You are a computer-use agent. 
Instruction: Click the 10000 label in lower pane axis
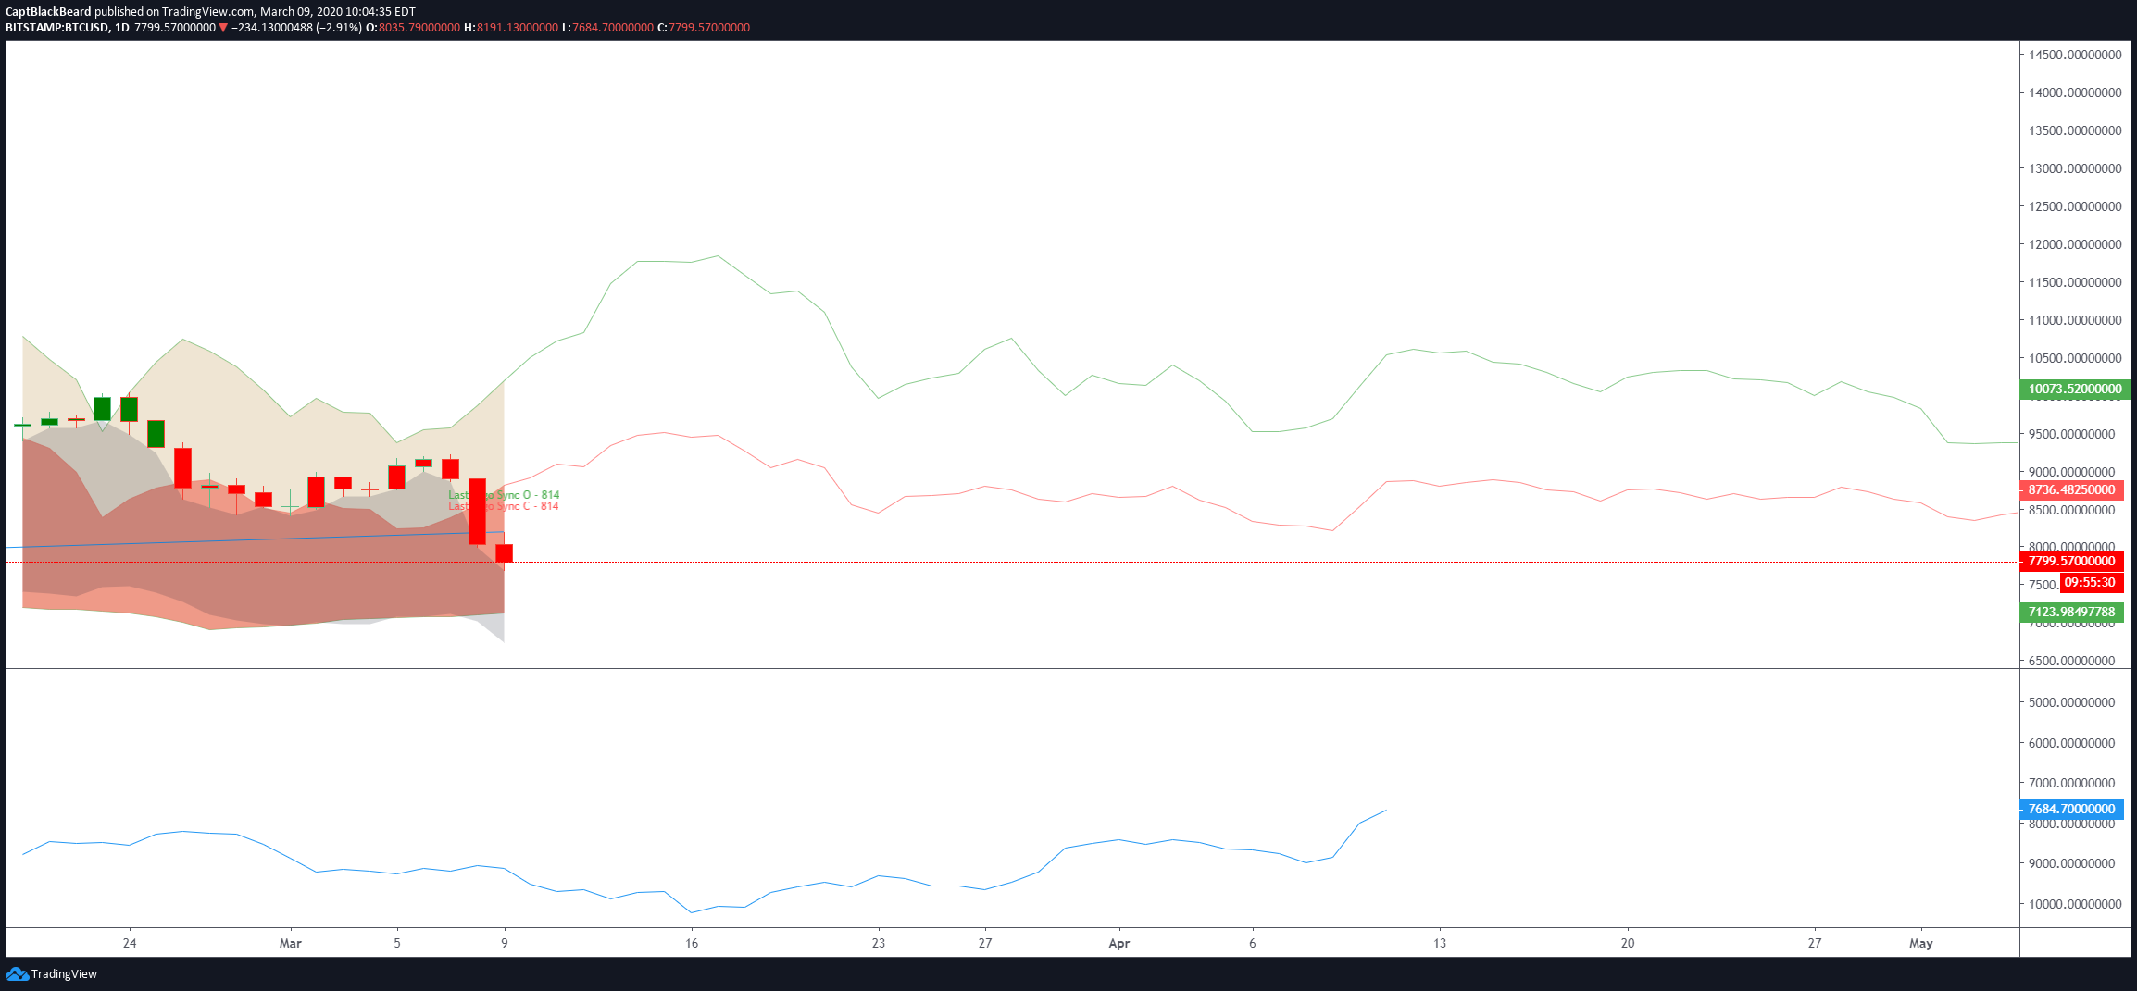click(x=2075, y=904)
